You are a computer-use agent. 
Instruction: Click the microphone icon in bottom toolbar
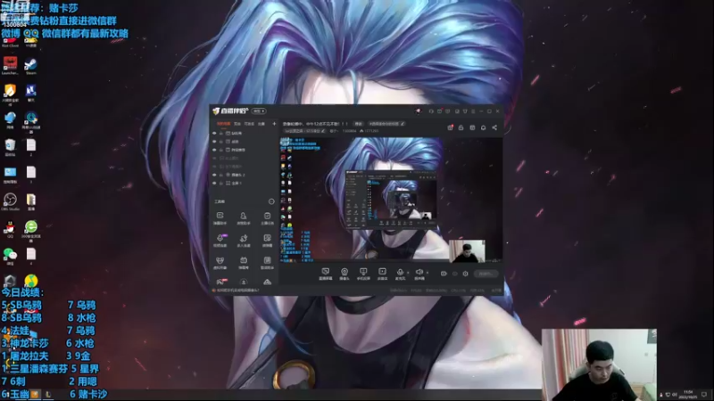400,272
